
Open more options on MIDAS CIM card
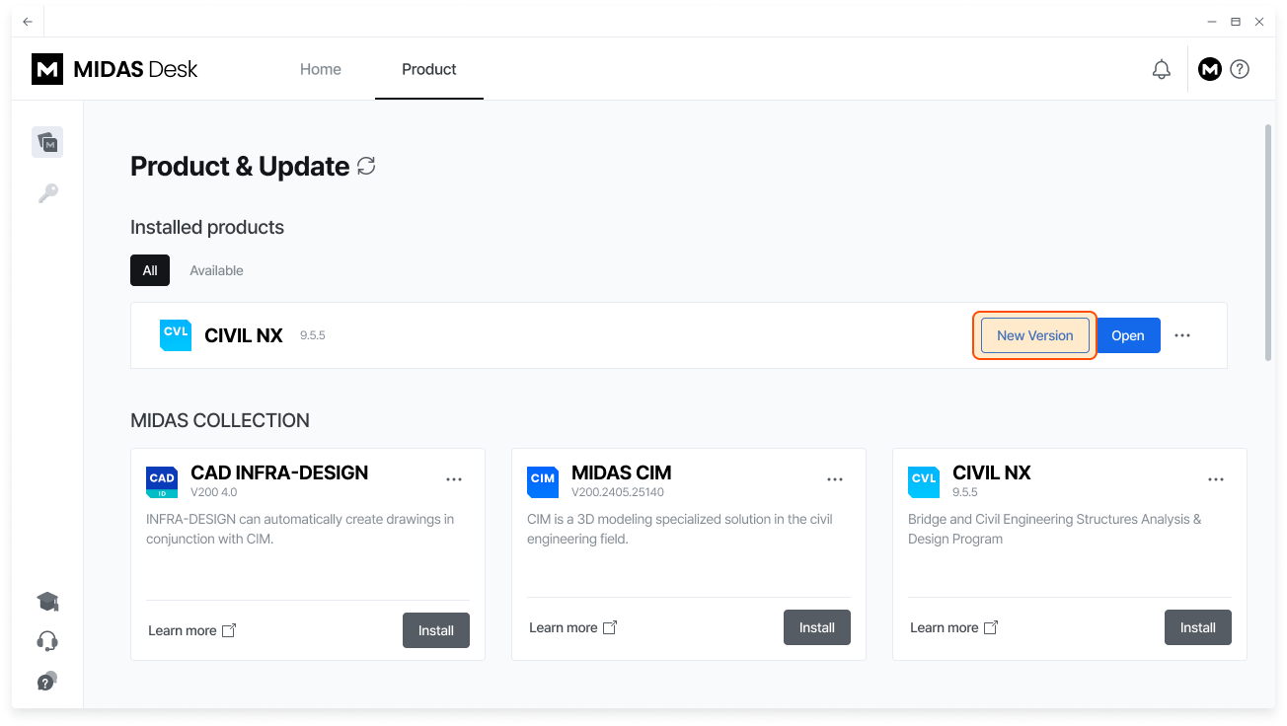point(835,479)
